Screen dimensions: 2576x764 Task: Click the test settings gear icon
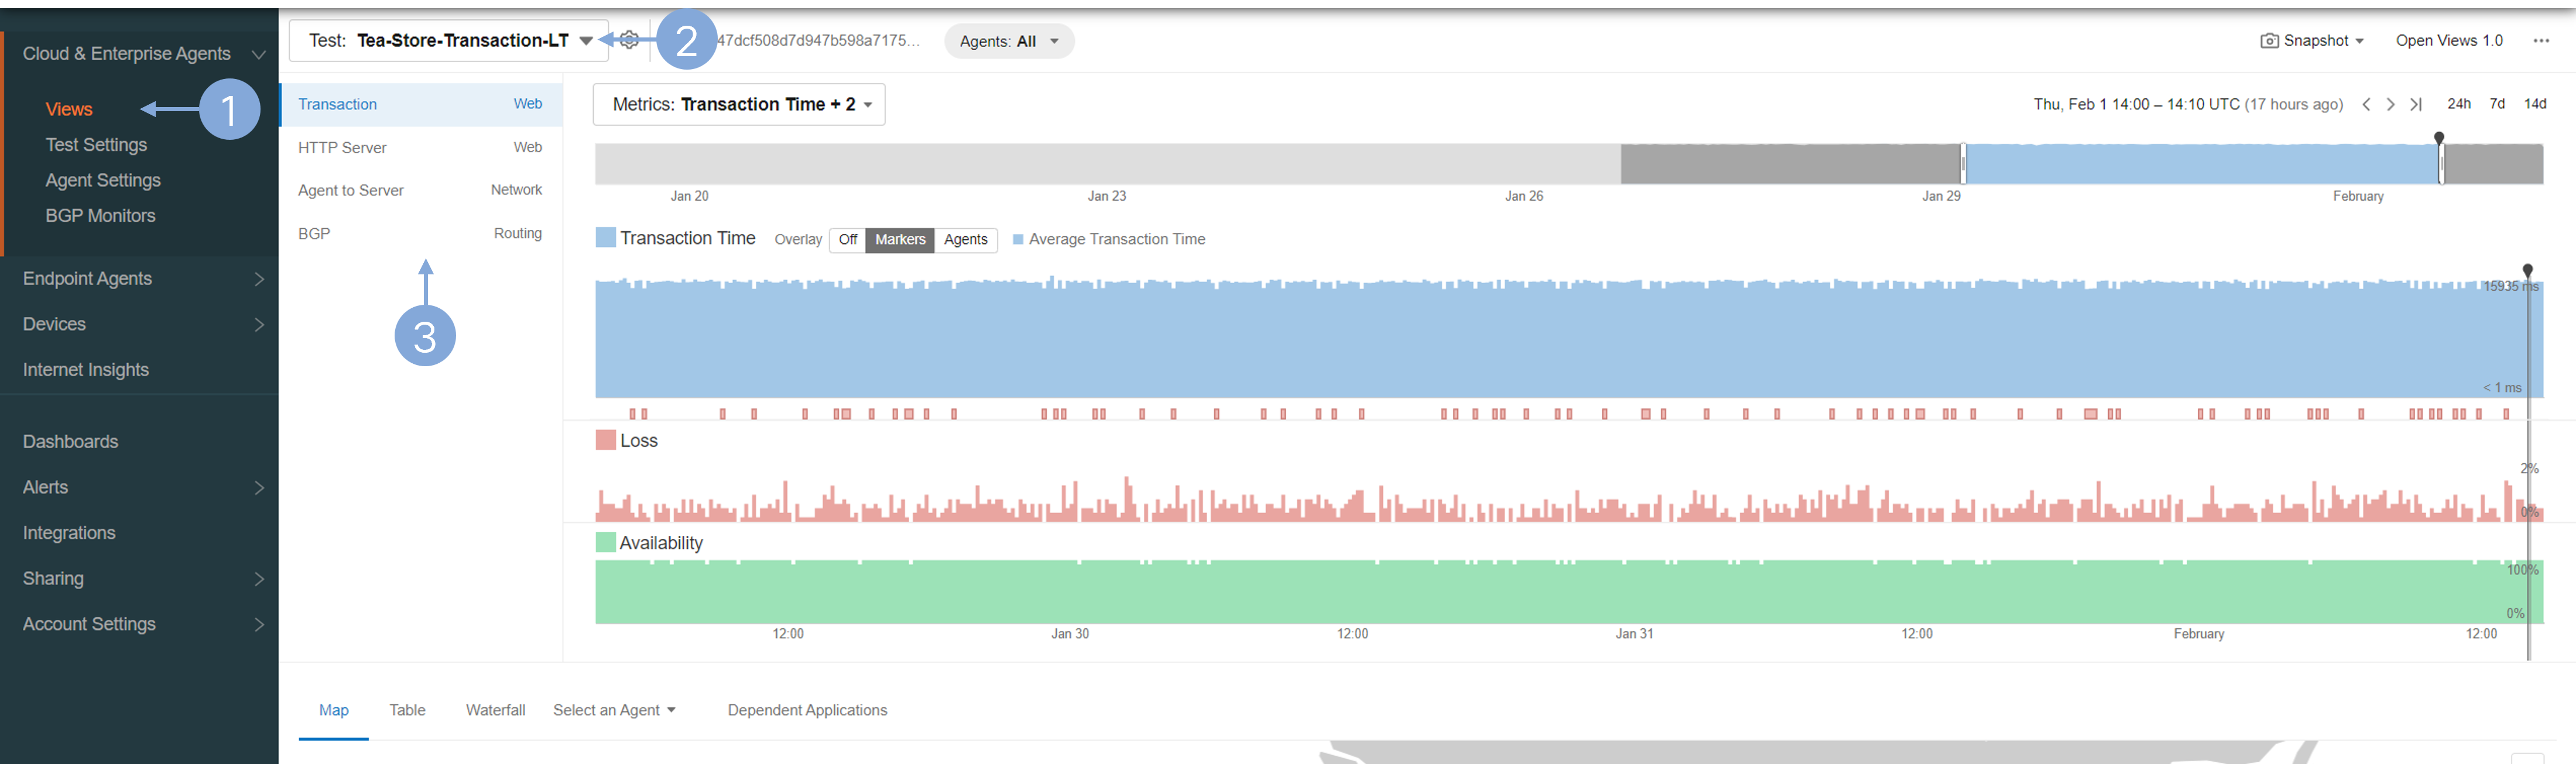tap(629, 40)
